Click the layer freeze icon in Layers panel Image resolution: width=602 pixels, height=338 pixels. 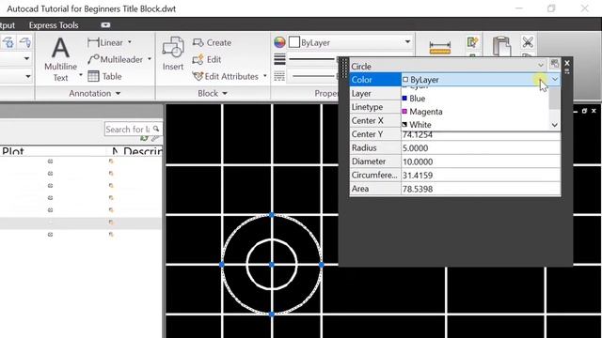point(8,42)
